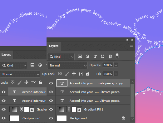Hide the Gradient Fill 1 layer
The width and height of the screenshot is (163, 123).
pyautogui.click(x=51, y=109)
